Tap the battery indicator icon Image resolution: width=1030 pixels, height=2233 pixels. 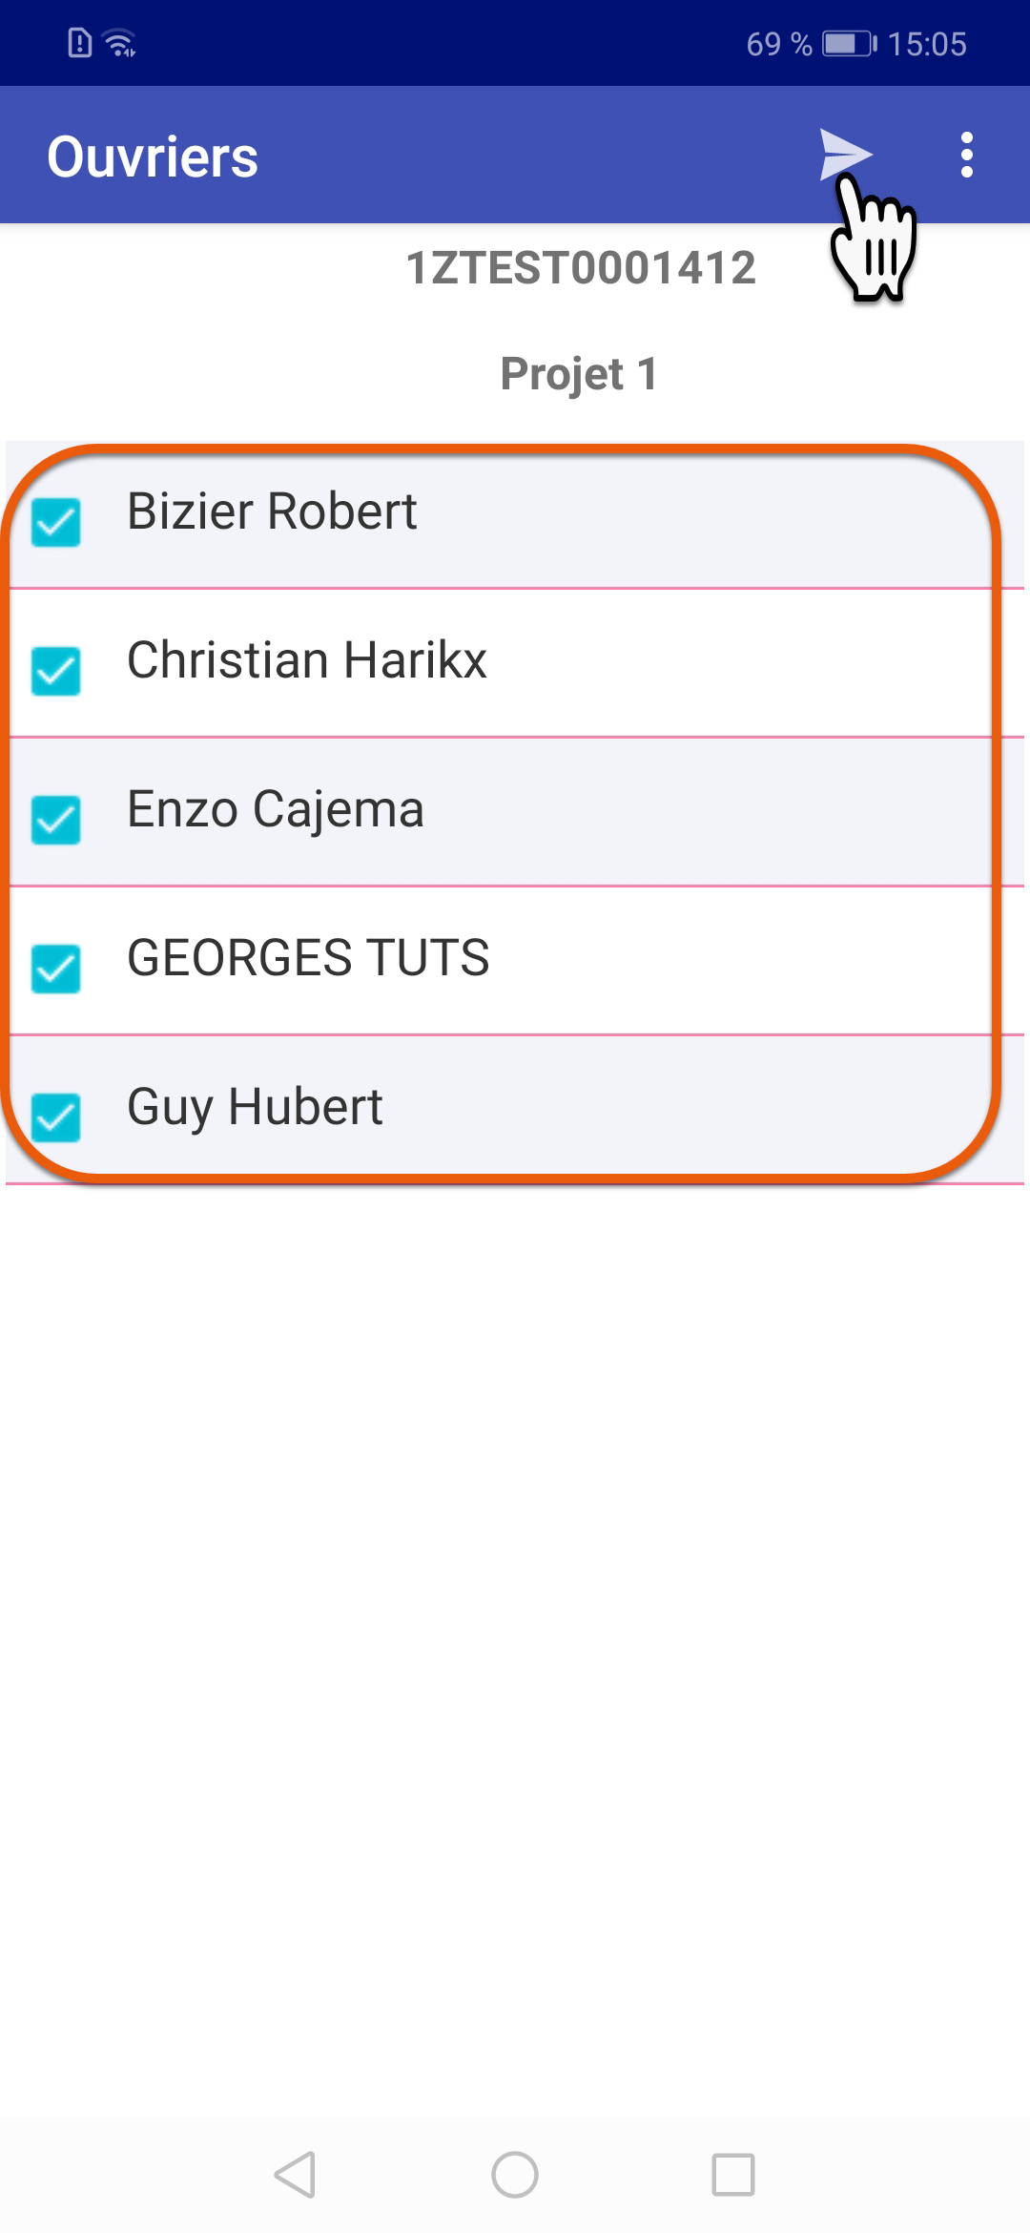849,44
